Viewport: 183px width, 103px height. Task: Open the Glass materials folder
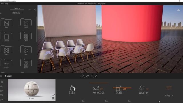(x=6, y=23)
